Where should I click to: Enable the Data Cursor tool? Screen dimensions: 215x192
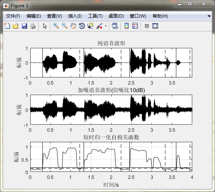click(90, 26)
